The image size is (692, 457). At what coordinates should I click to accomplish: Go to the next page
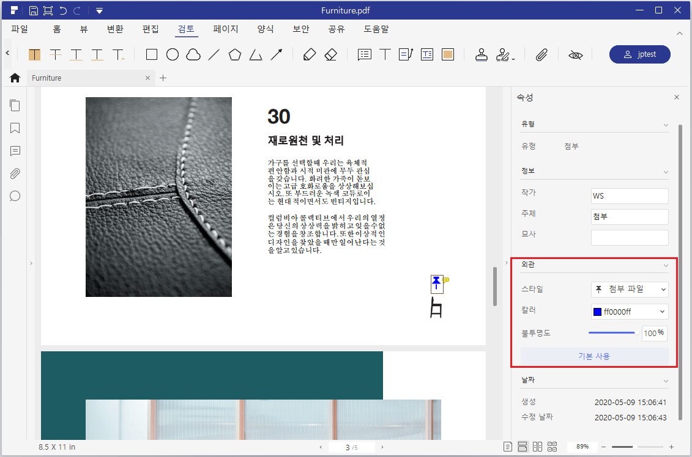[382, 447]
